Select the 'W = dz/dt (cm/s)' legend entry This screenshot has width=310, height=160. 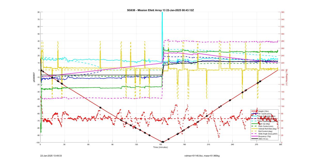pyautogui.click(x=265, y=114)
